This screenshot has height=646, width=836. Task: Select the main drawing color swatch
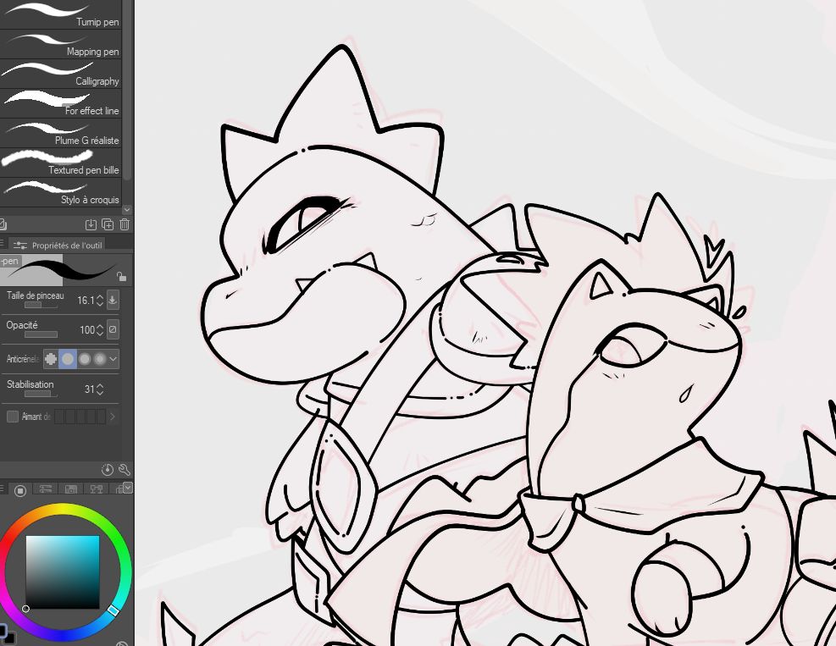[3, 631]
